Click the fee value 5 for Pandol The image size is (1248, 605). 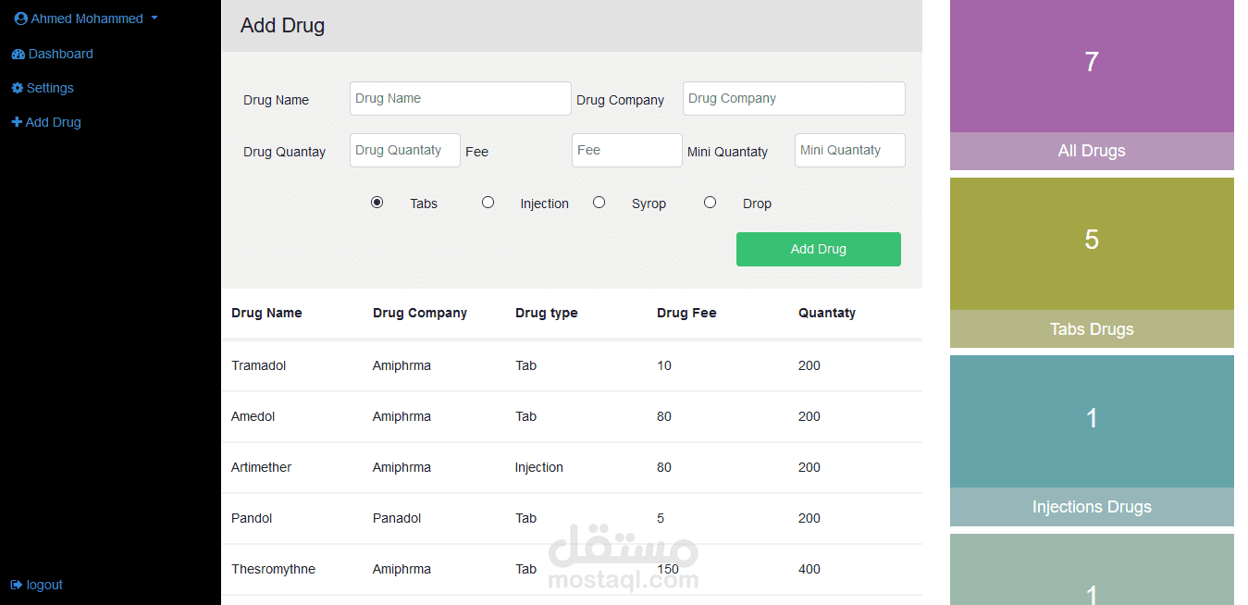point(661,518)
